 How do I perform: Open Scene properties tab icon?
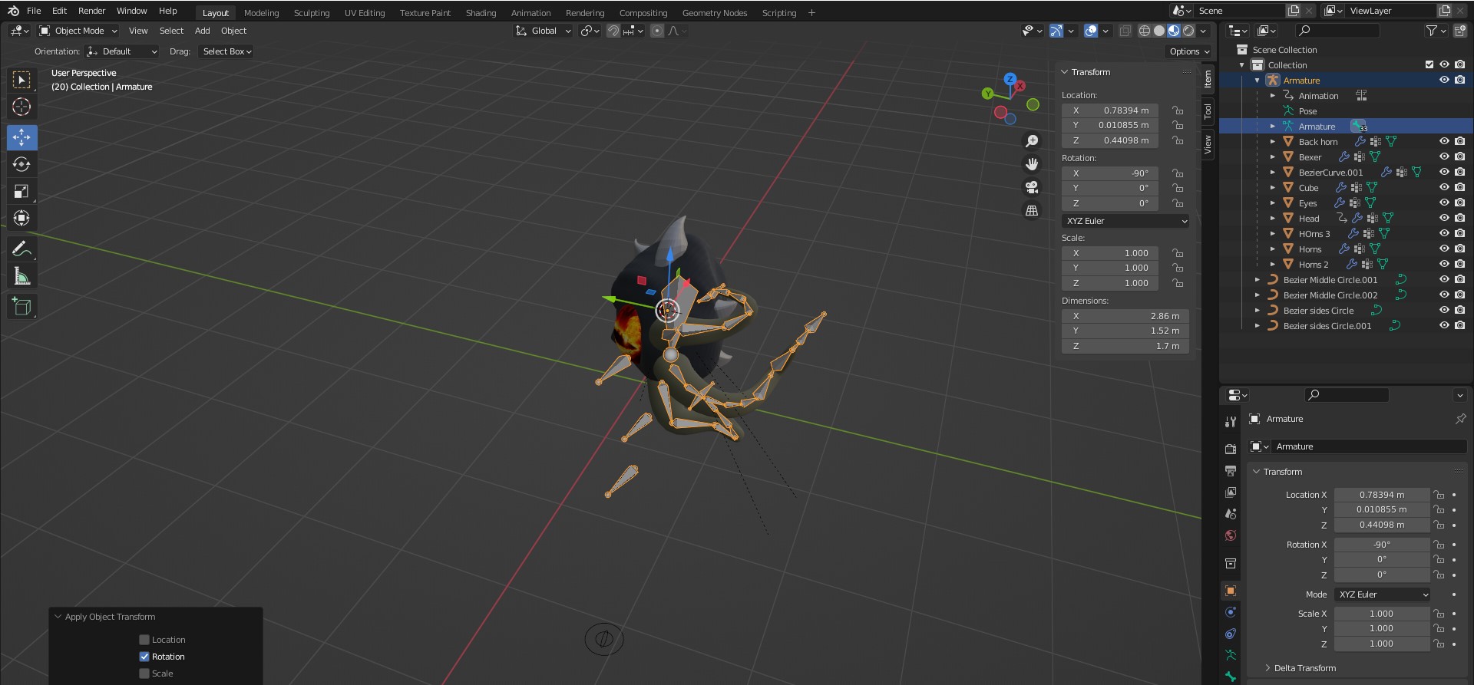click(x=1231, y=513)
